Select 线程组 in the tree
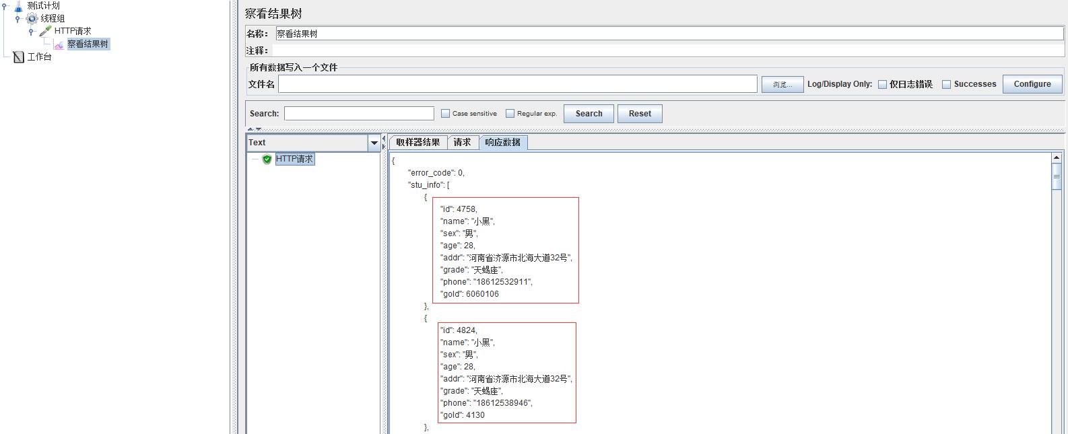Image resolution: width=1068 pixels, height=434 pixels. coord(53,18)
